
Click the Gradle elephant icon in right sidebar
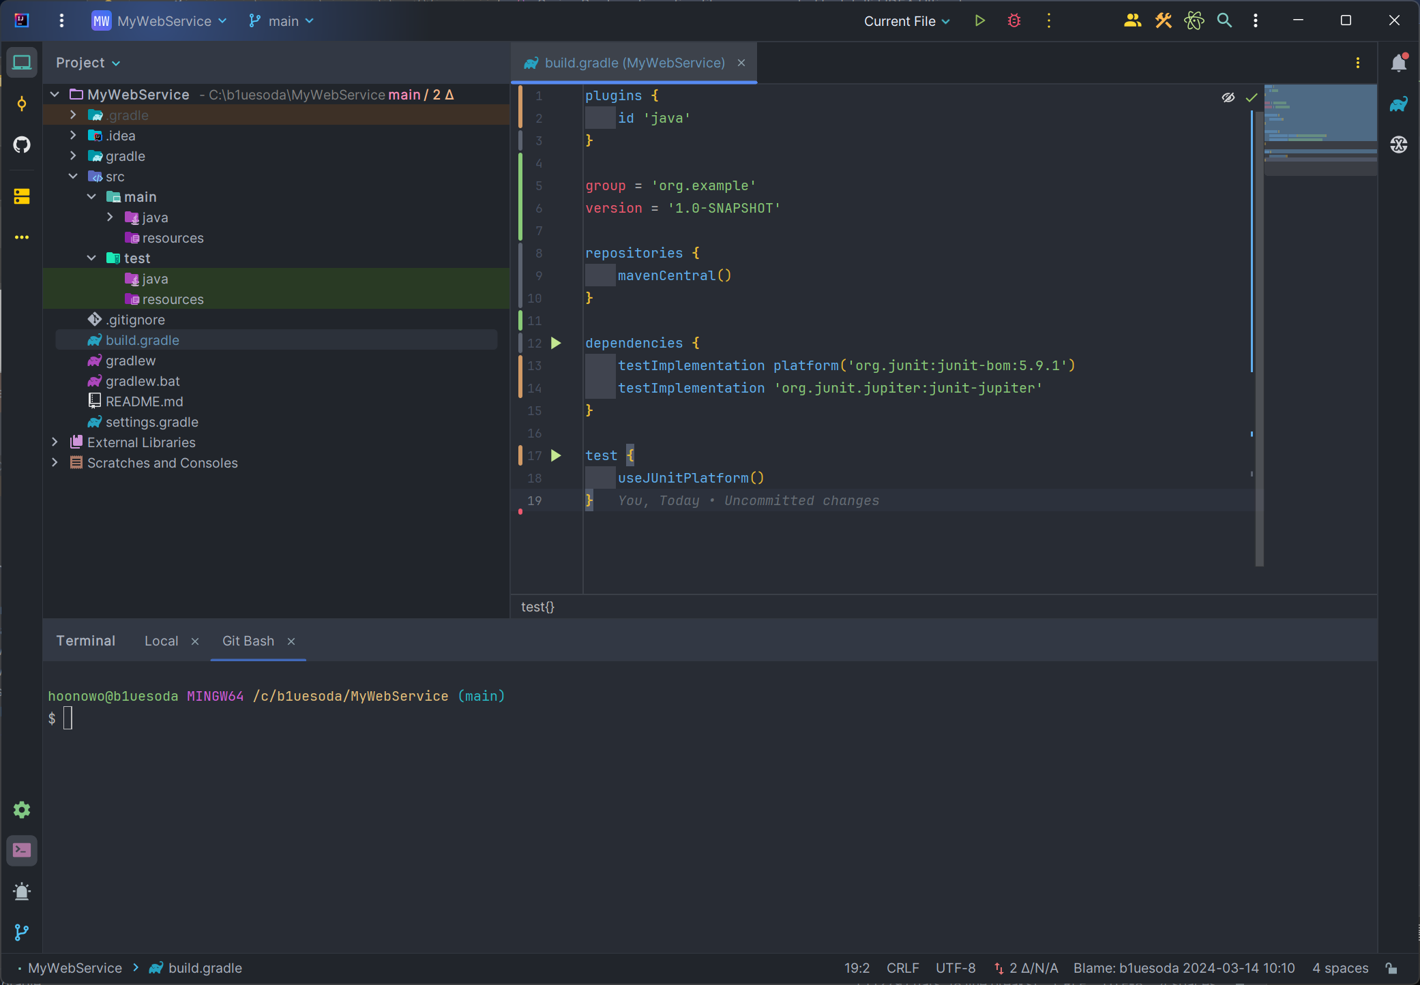point(1398,104)
